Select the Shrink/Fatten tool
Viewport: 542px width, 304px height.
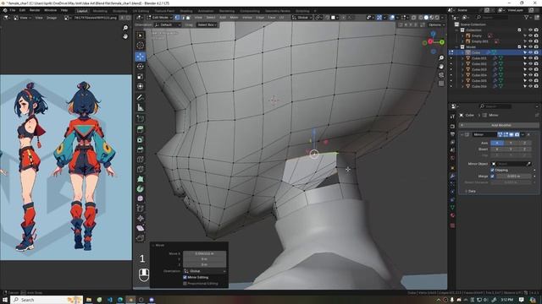click(x=140, y=218)
